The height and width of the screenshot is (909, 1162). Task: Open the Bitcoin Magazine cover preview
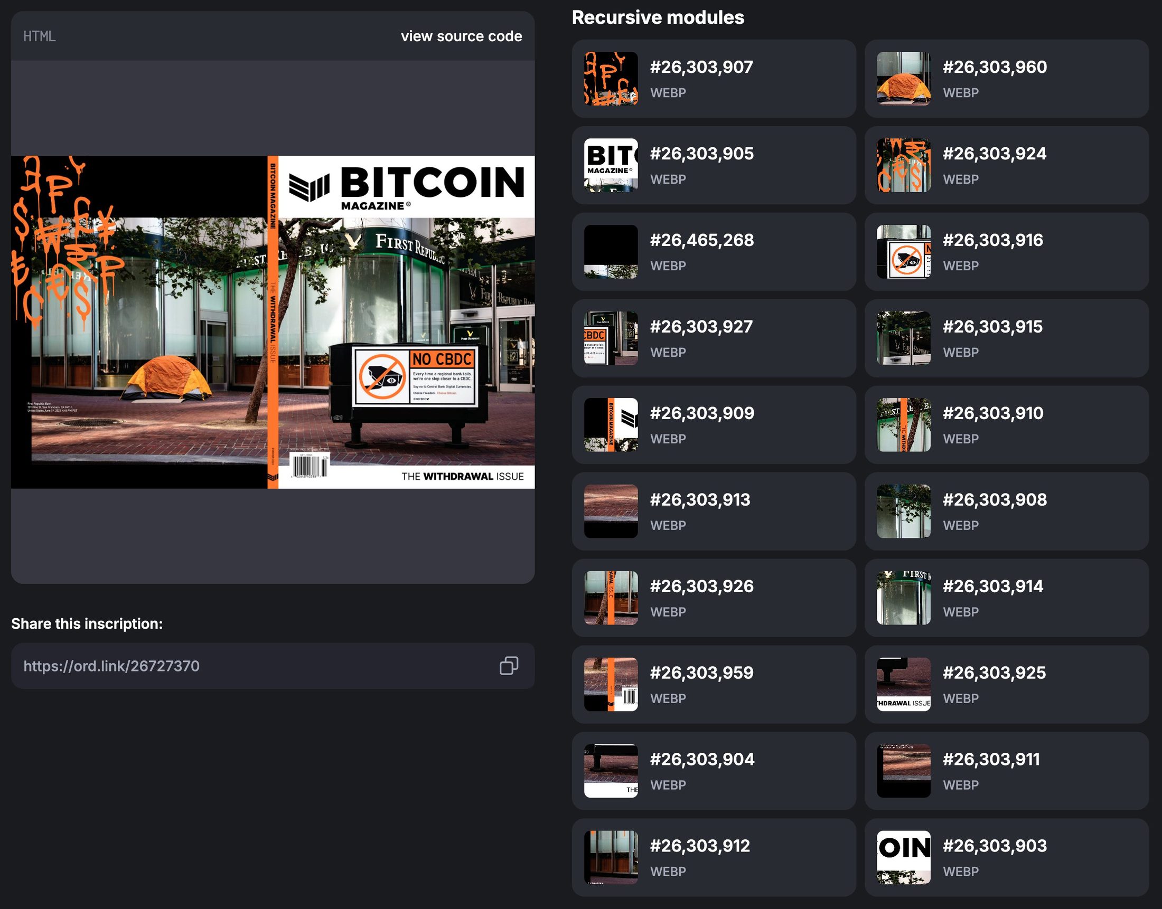coord(273,322)
